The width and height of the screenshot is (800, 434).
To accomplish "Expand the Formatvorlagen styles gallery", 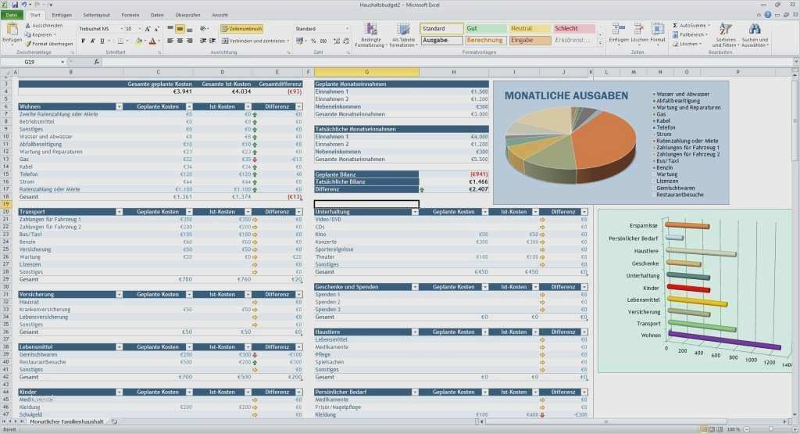I will [599, 44].
